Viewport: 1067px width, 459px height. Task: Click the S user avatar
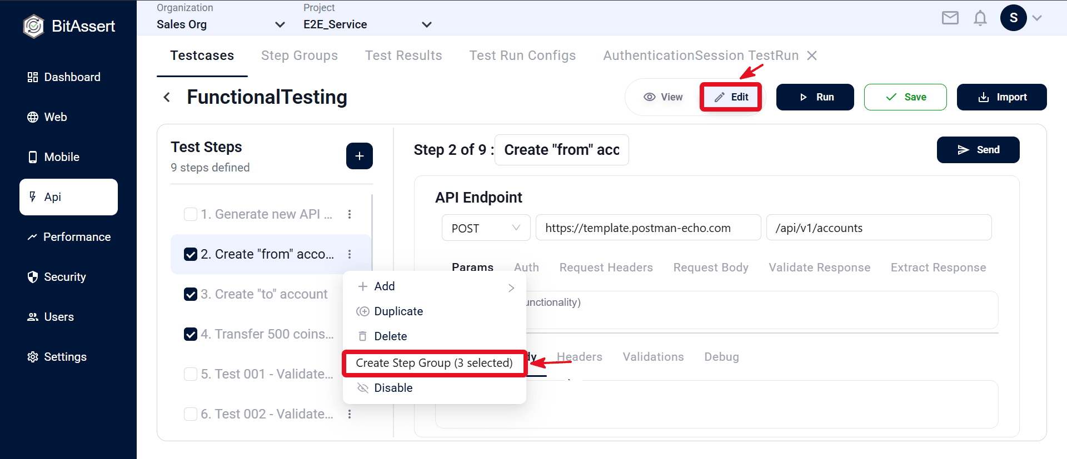1014,18
